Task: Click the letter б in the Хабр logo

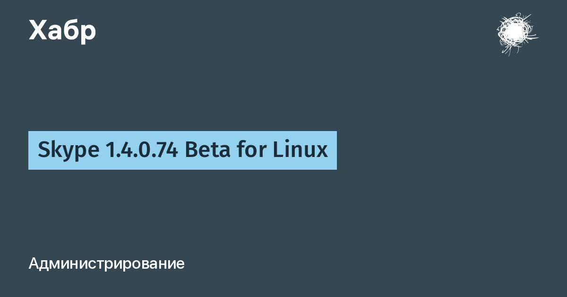Action: click(71, 30)
